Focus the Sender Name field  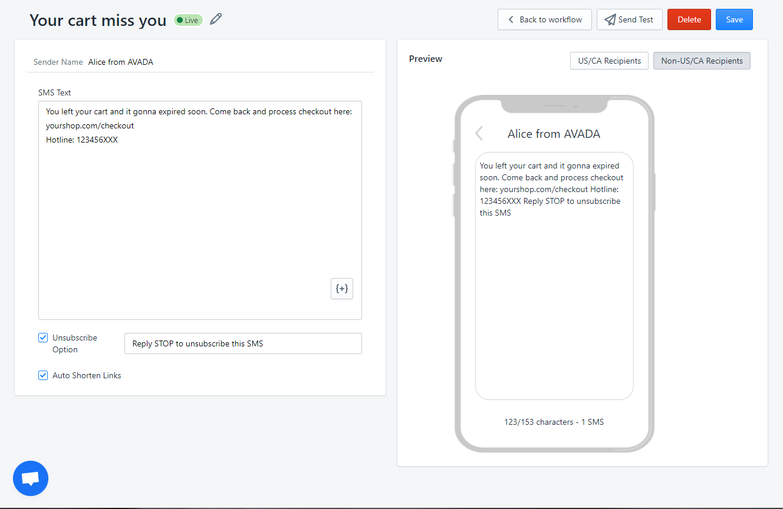[x=230, y=62]
